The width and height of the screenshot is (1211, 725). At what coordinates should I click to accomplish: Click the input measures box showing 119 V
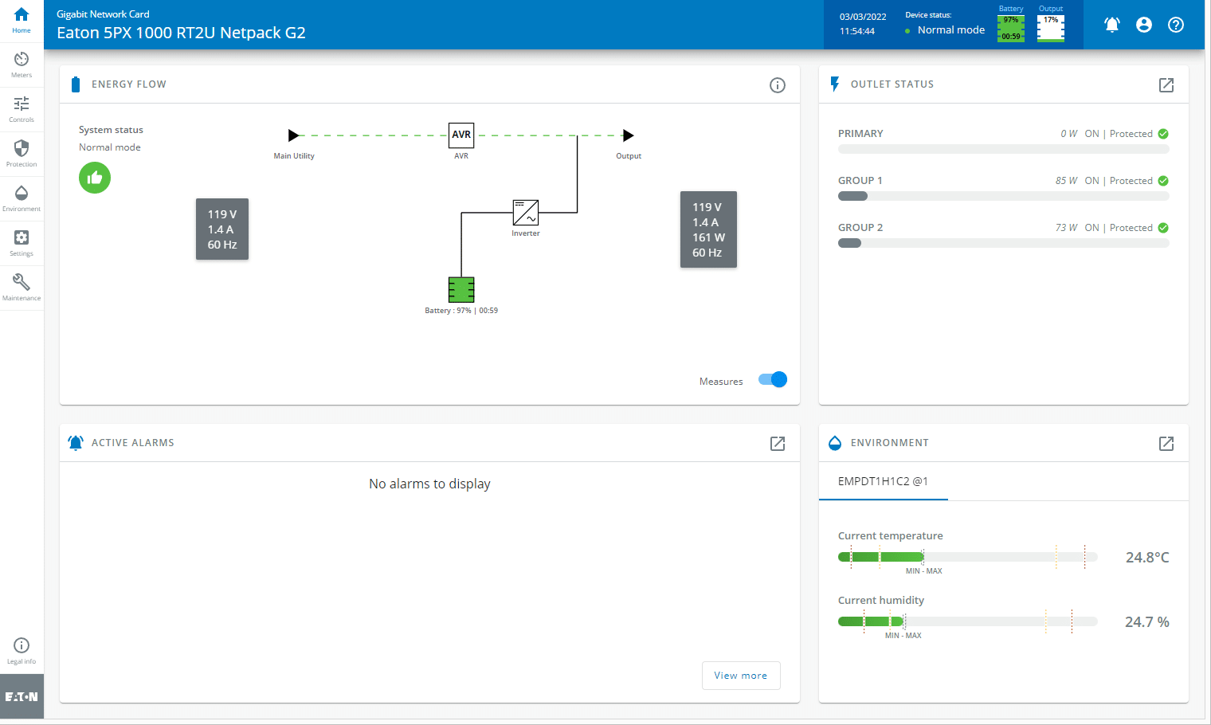[222, 229]
